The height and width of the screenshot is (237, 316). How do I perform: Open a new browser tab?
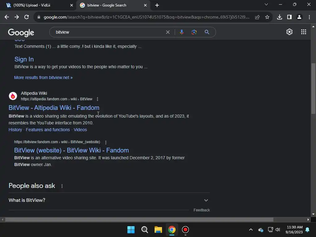[157, 5]
